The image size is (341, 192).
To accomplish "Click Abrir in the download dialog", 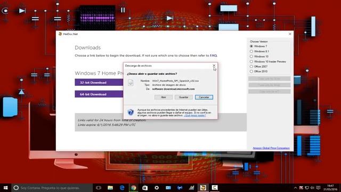I will 164,97.
